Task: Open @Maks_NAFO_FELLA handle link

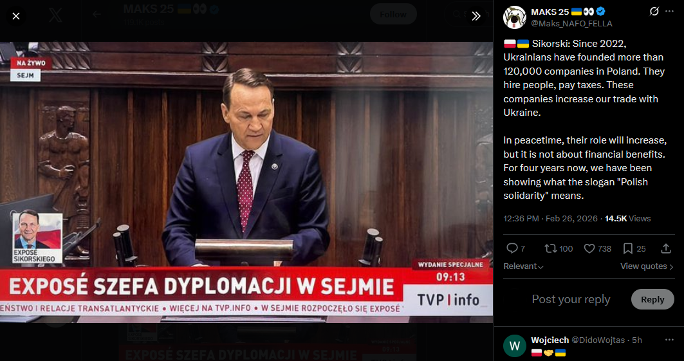Action: [x=571, y=24]
